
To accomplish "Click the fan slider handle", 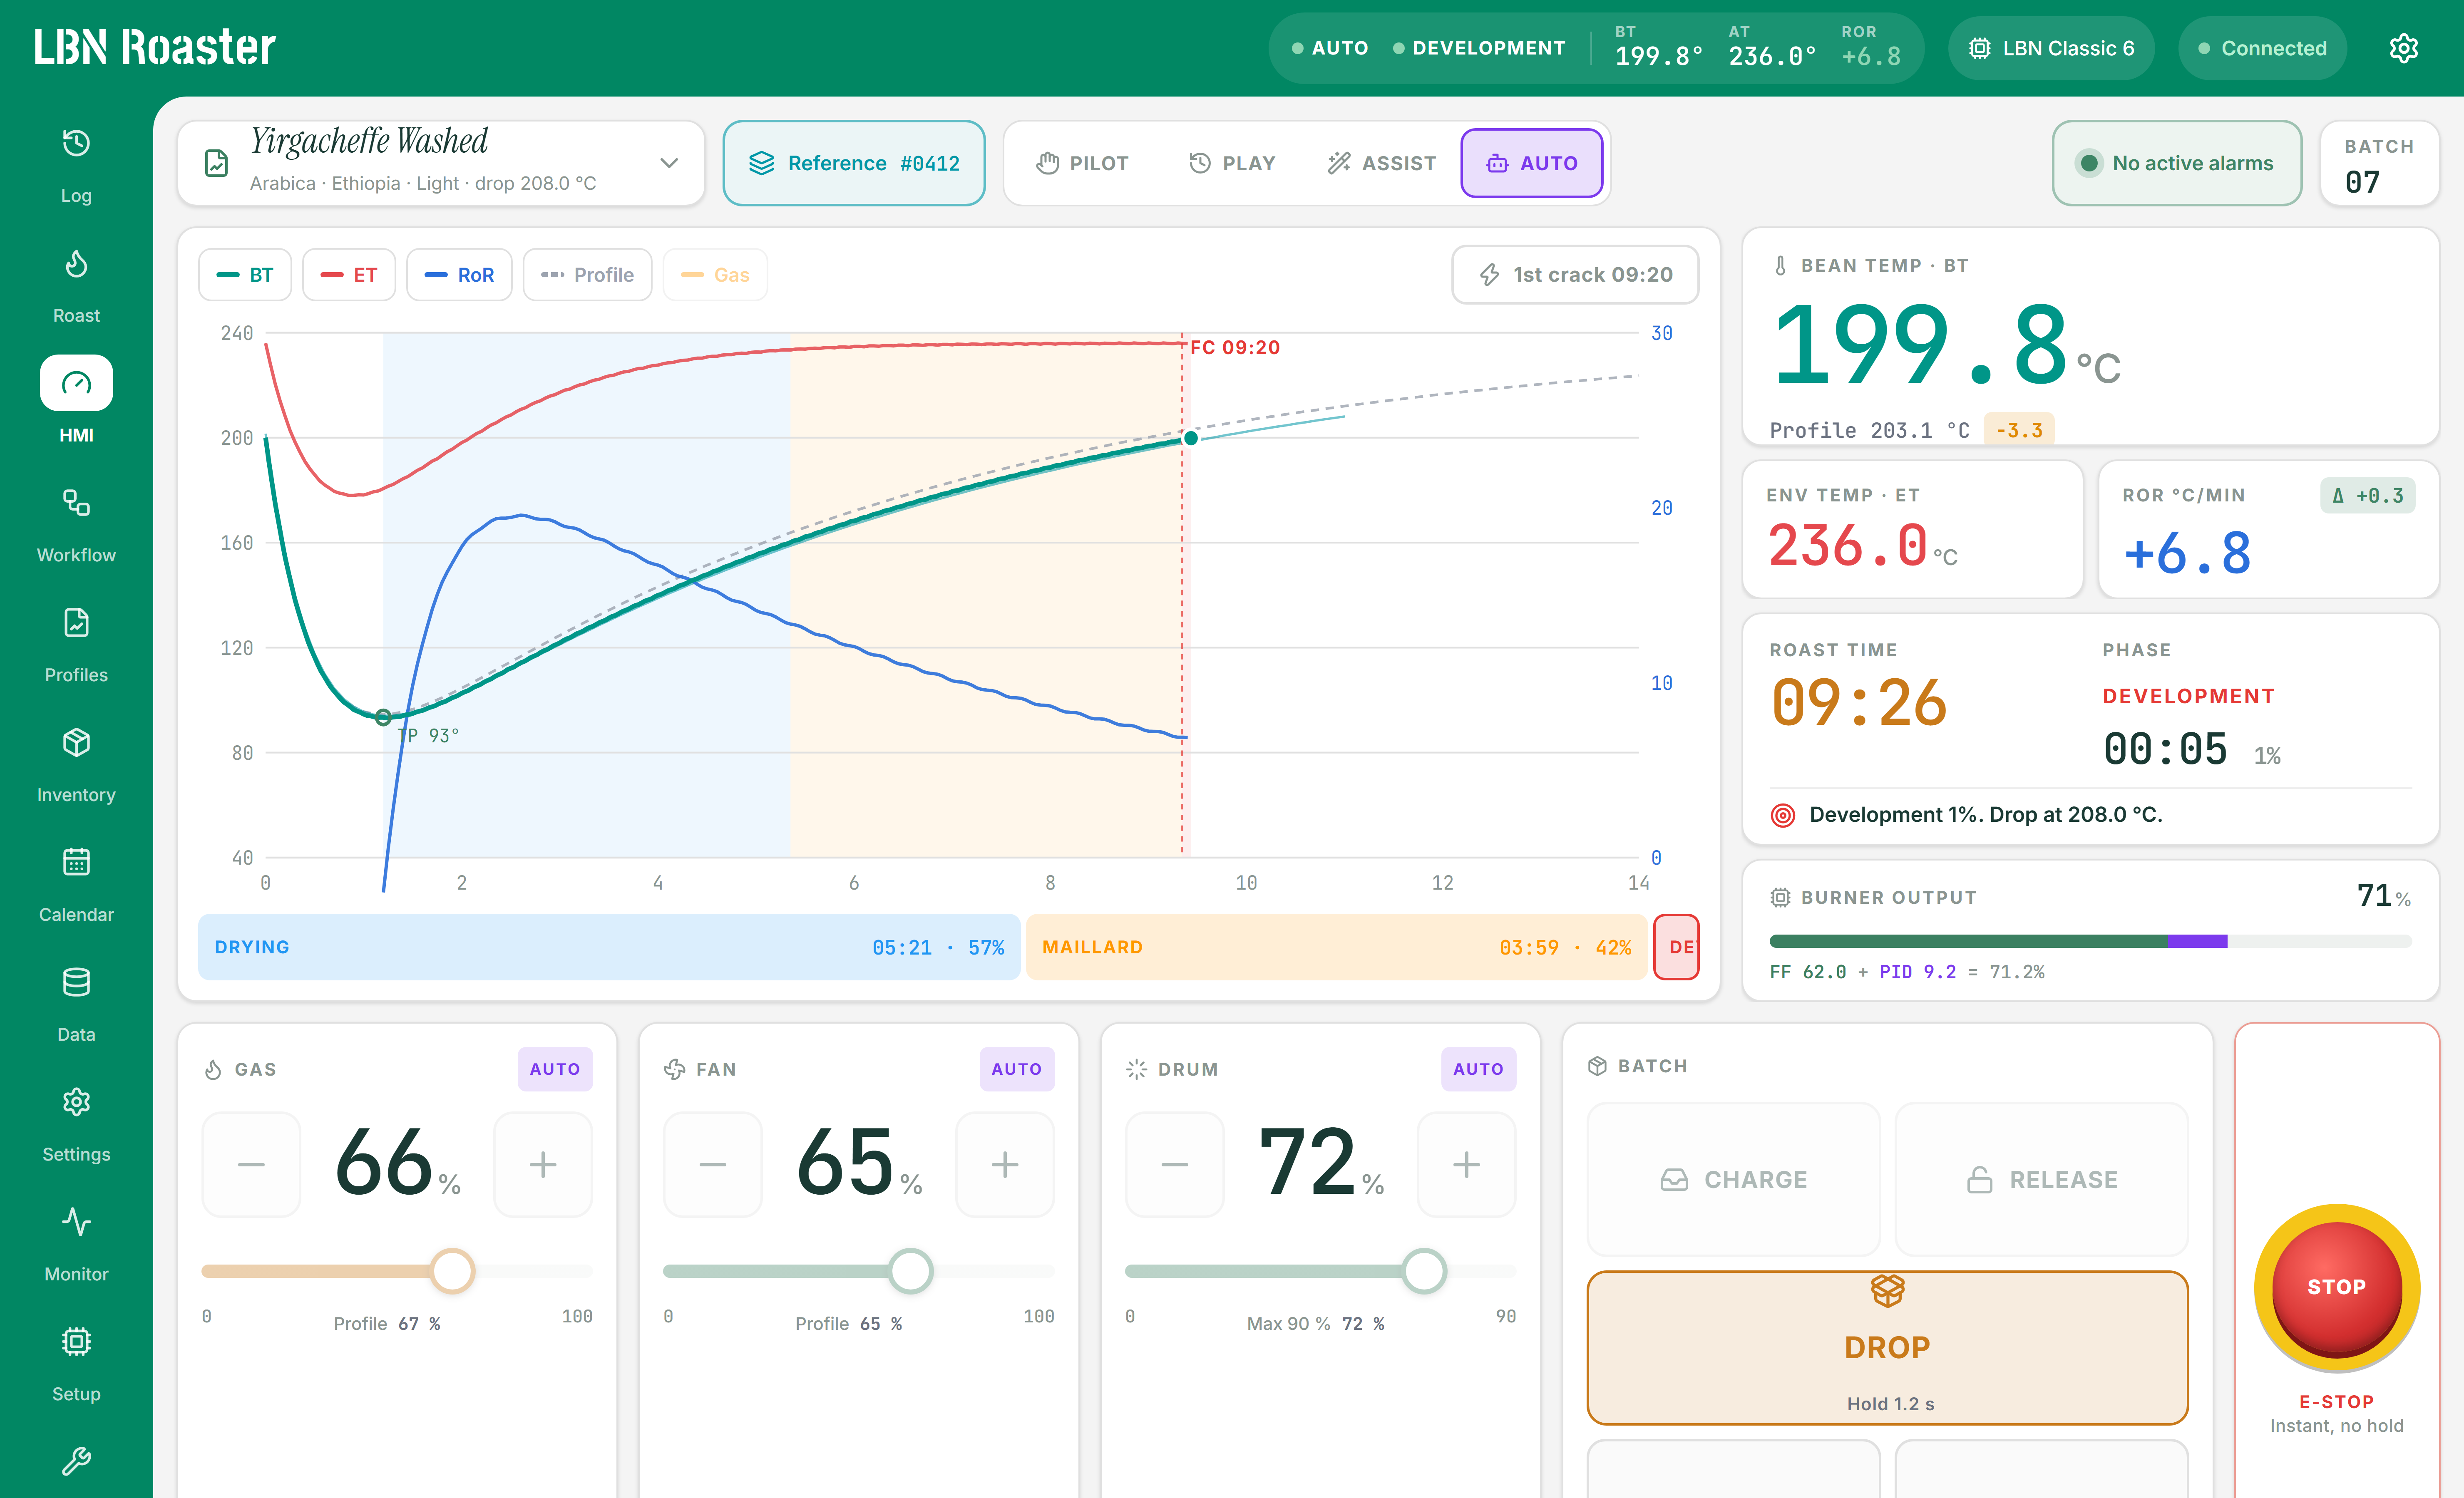I will (910, 1271).
